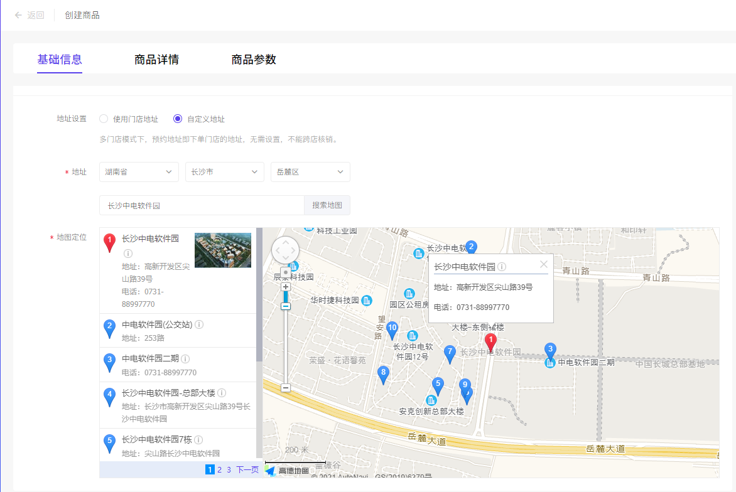The height and width of the screenshot is (492, 736).
Task: Click blue map marker number 10
Action: click(x=392, y=328)
